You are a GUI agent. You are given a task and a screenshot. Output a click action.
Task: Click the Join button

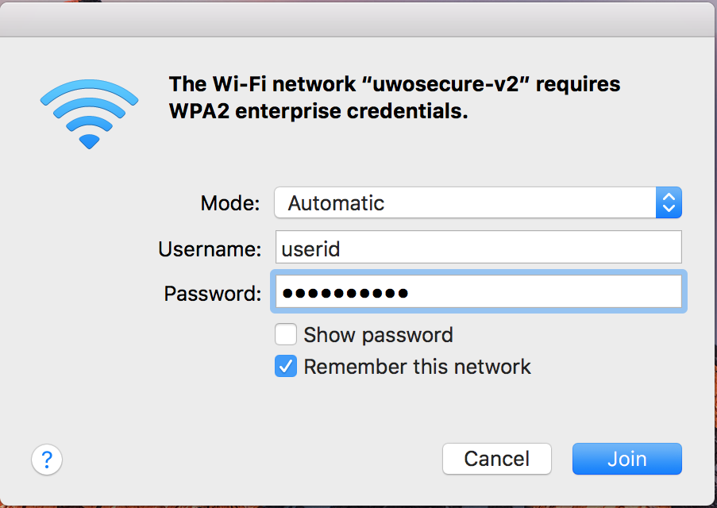[627, 459]
